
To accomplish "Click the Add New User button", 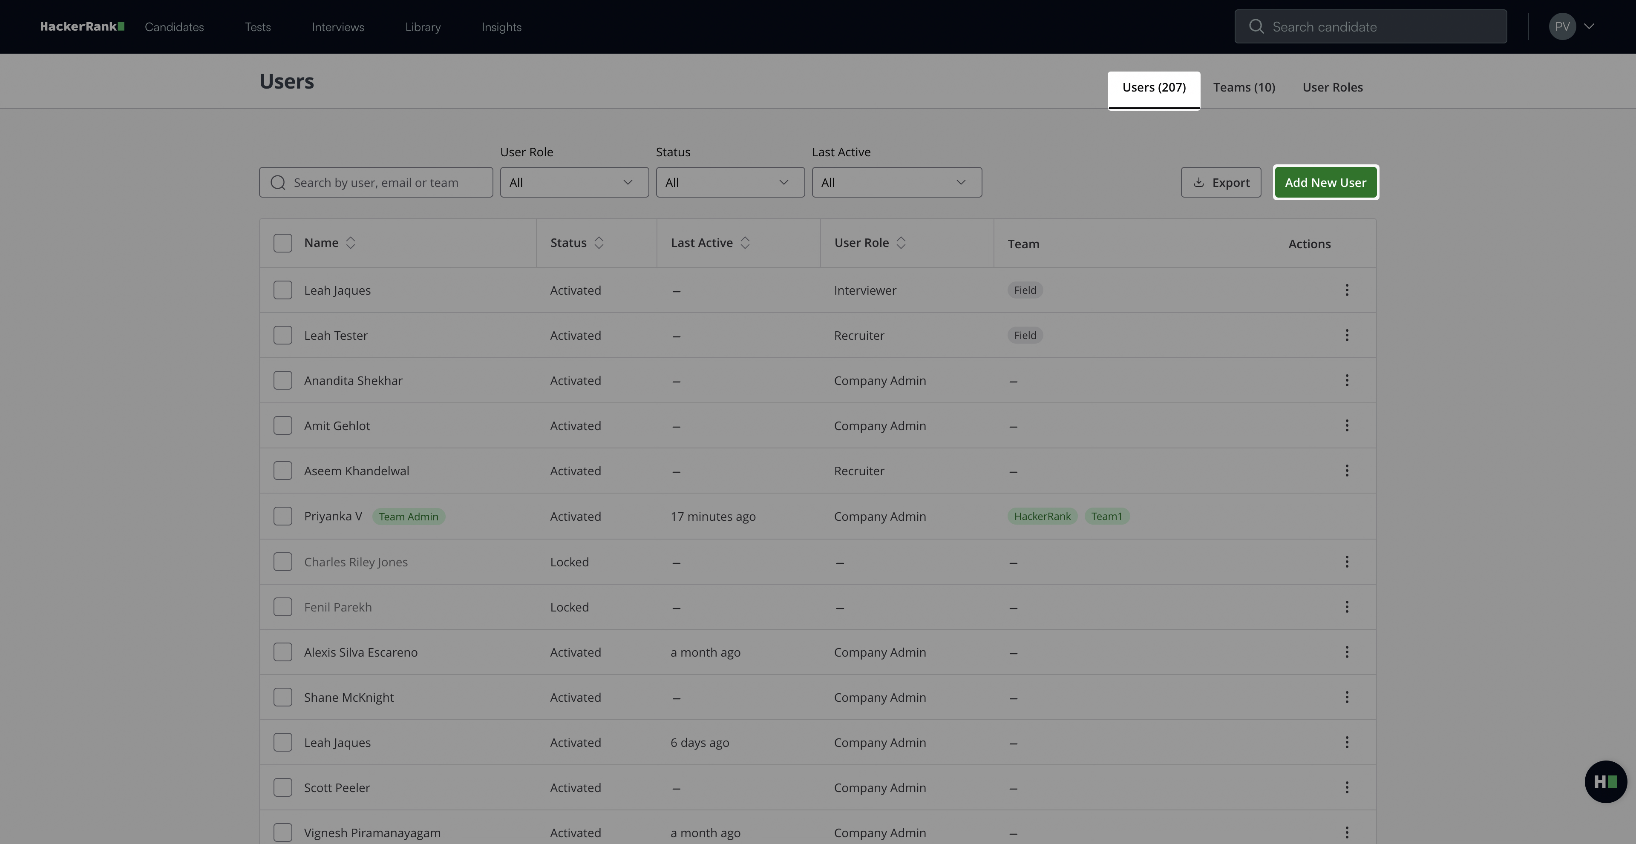I will click(1325, 183).
